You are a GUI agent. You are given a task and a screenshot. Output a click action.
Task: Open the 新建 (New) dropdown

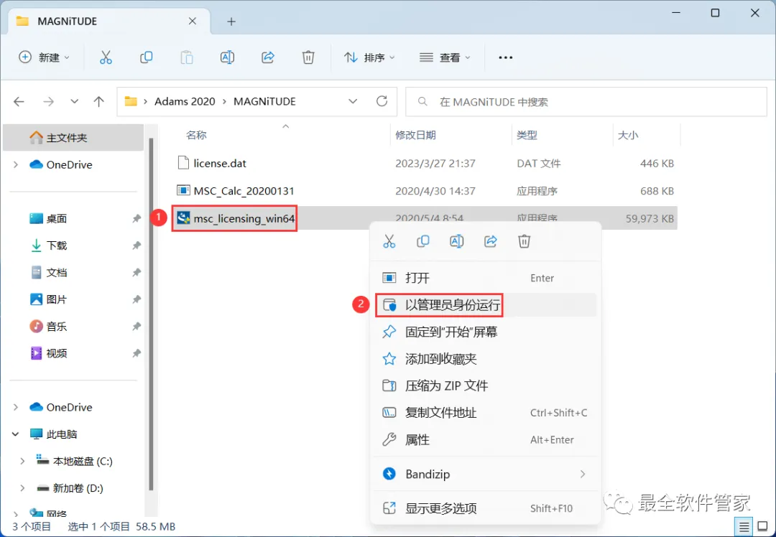(x=44, y=57)
